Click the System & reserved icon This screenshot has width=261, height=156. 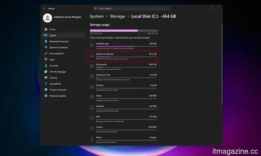point(92,56)
